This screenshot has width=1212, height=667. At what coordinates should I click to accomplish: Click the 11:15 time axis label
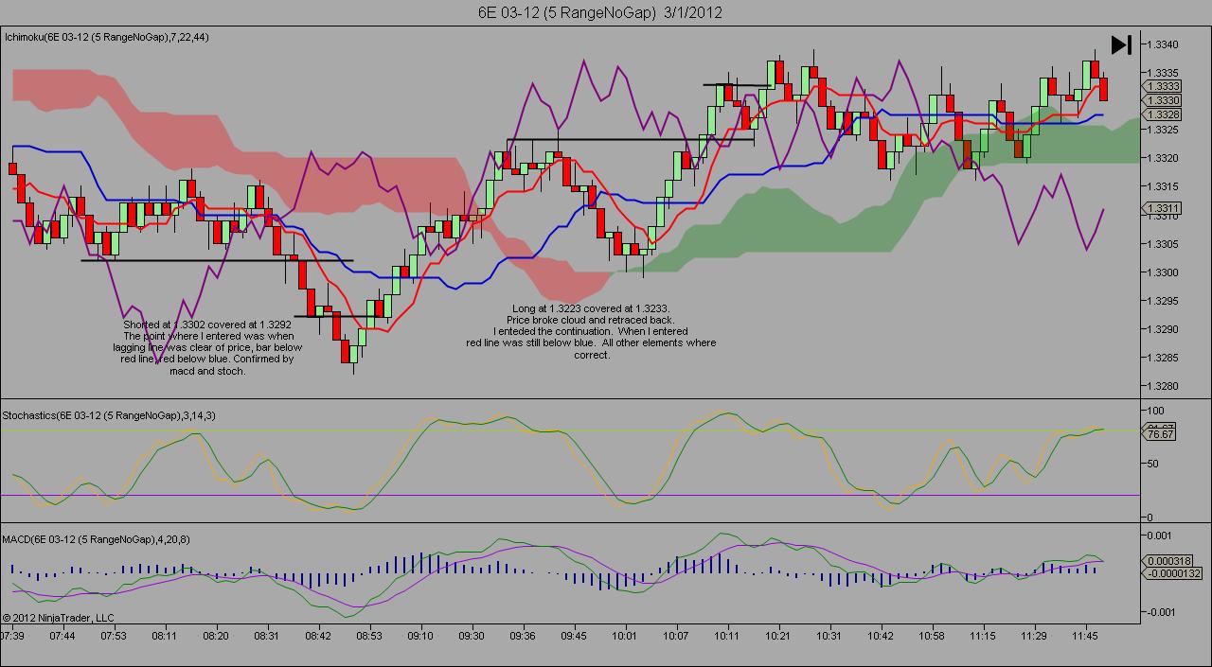(x=983, y=637)
